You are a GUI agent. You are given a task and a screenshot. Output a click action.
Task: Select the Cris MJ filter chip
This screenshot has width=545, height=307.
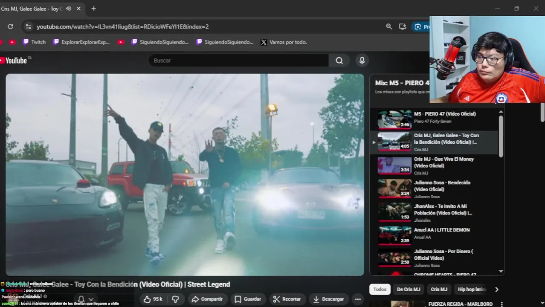(439, 289)
